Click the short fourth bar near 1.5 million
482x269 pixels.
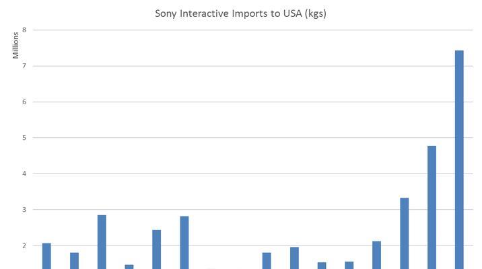click(x=129, y=267)
